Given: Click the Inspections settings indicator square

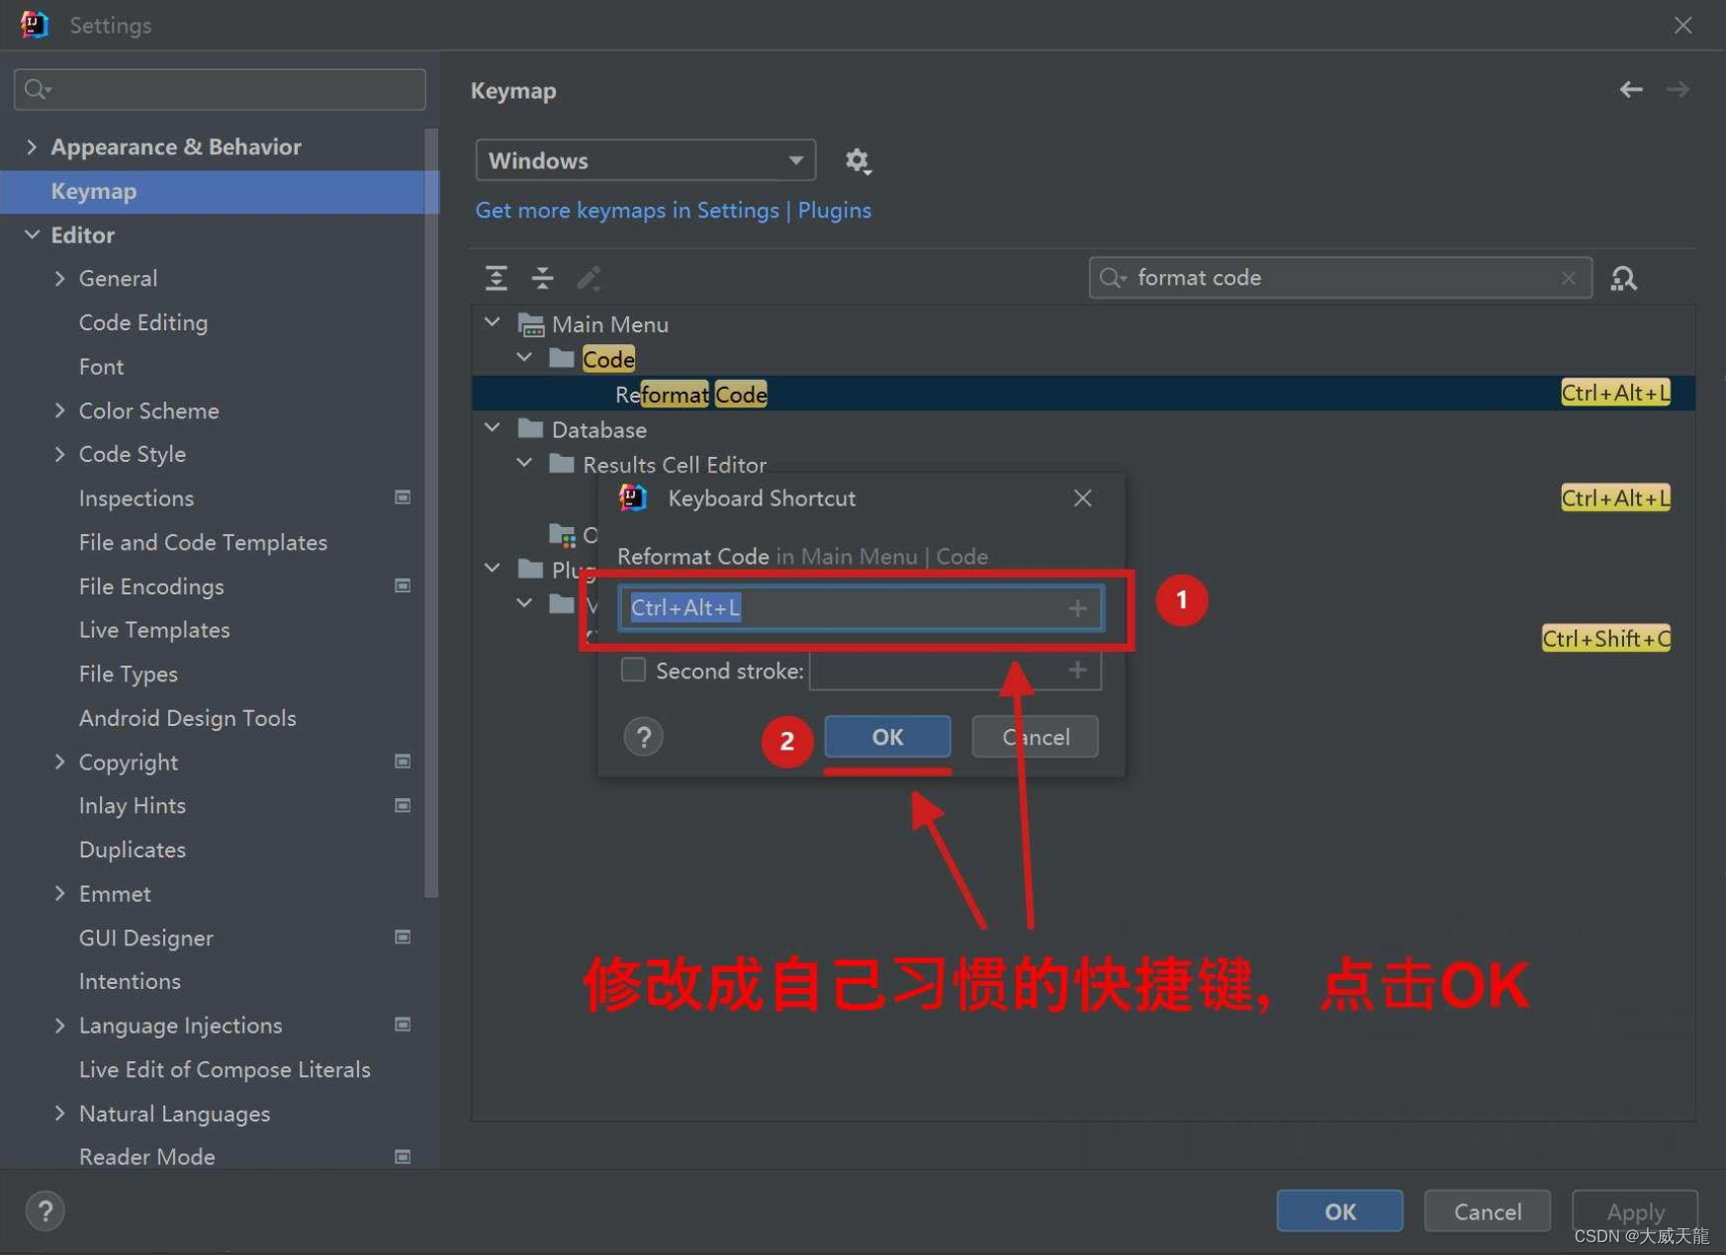Looking at the screenshot, I should tap(403, 497).
